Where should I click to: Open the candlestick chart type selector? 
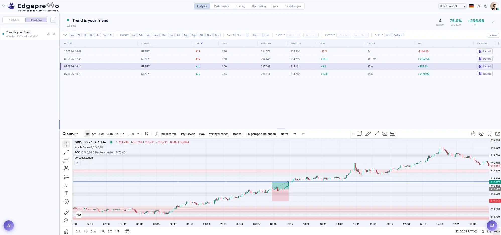click(x=147, y=134)
